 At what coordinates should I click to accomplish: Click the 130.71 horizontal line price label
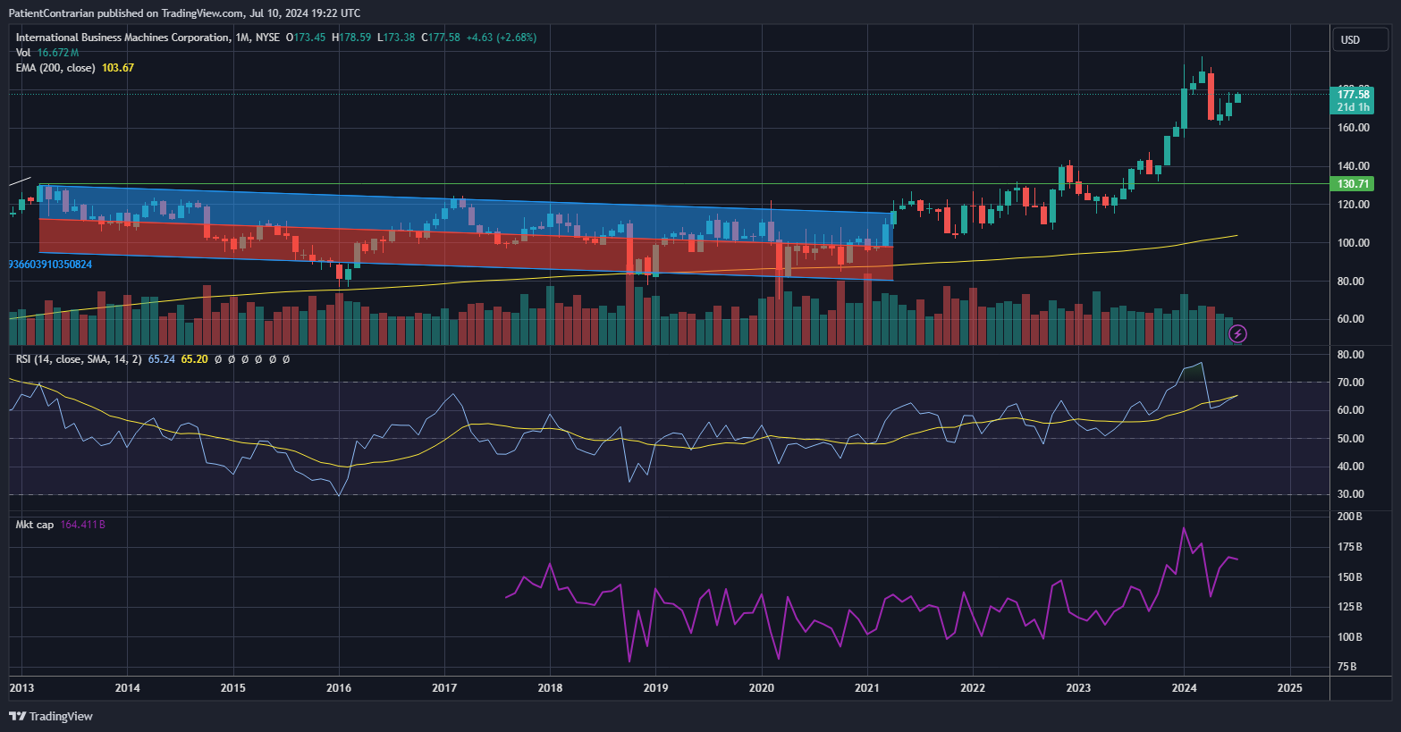click(x=1353, y=184)
